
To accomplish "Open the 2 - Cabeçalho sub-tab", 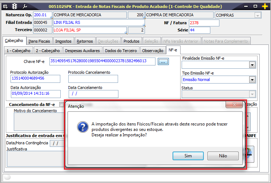I will (48, 51).
